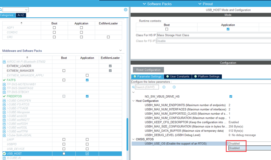
Task: Click the green check circle icon beside USB_HOST
Action: coord(4,153)
